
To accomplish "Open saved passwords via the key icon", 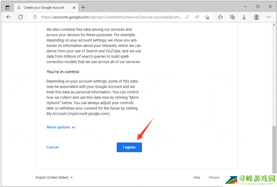I will 187,17.
